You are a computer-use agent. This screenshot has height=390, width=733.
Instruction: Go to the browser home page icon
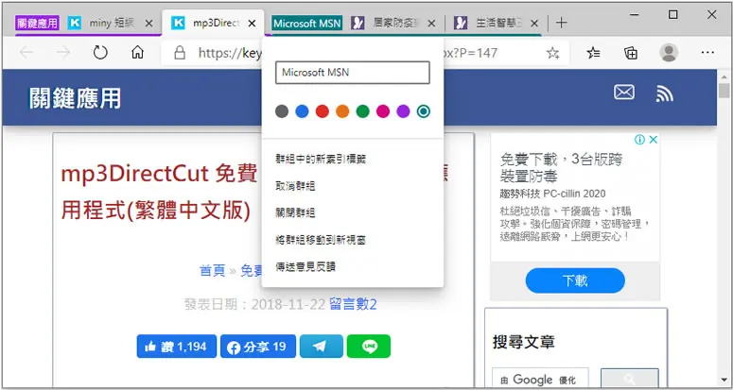[x=137, y=53]
